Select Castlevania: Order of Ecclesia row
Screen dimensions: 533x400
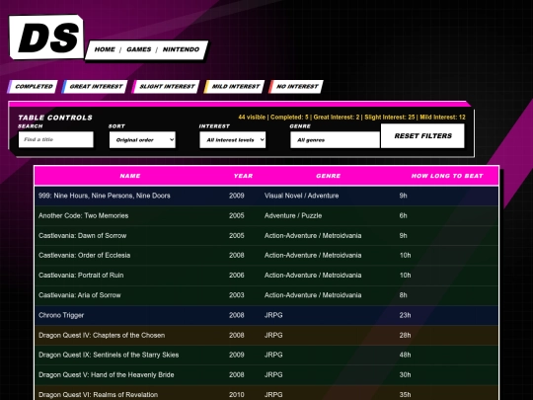click(x=266, y=255)
